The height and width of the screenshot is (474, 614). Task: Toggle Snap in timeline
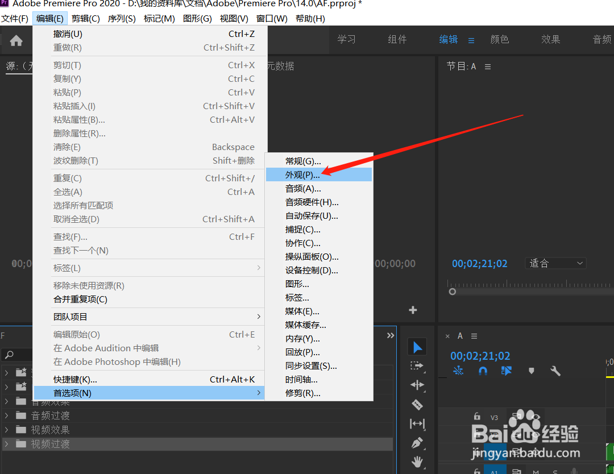483,371
